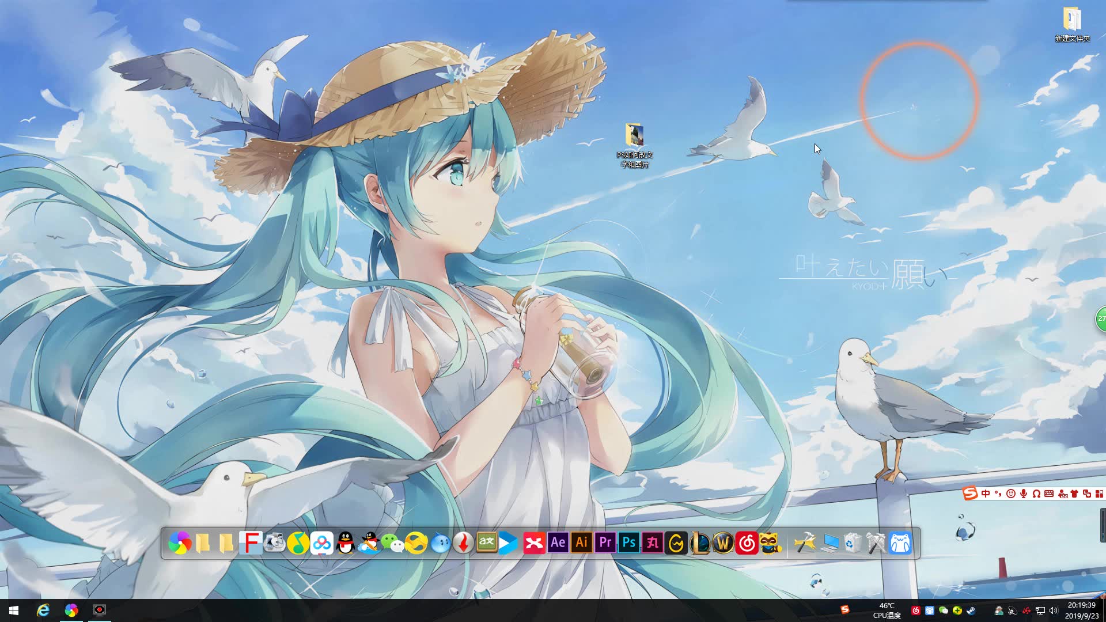Image resolution: width=1106 pixels, height=622 pixels.
Task: Launch Adobe Illustrator dock icon
Action: click(582, 543)
